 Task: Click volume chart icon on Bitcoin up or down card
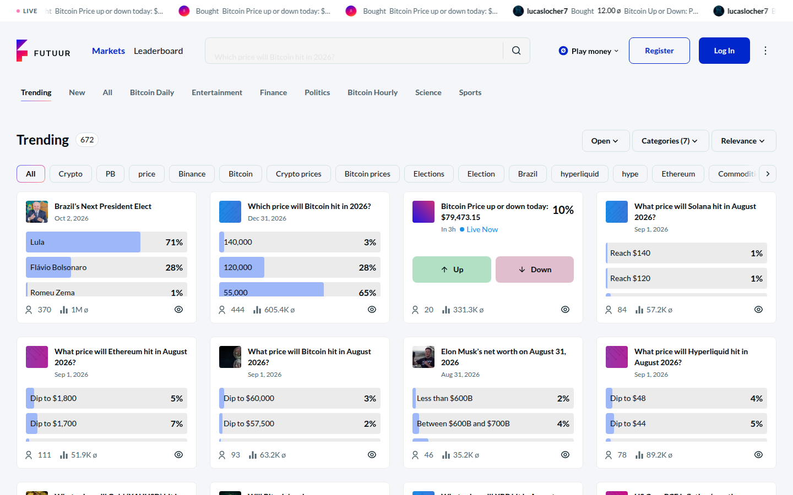point(446,310)
